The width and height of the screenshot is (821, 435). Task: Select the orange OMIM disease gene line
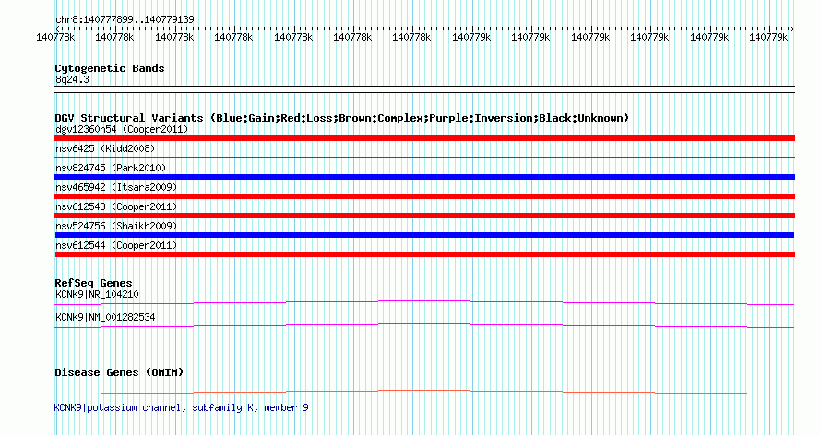(x=424, y=392)
